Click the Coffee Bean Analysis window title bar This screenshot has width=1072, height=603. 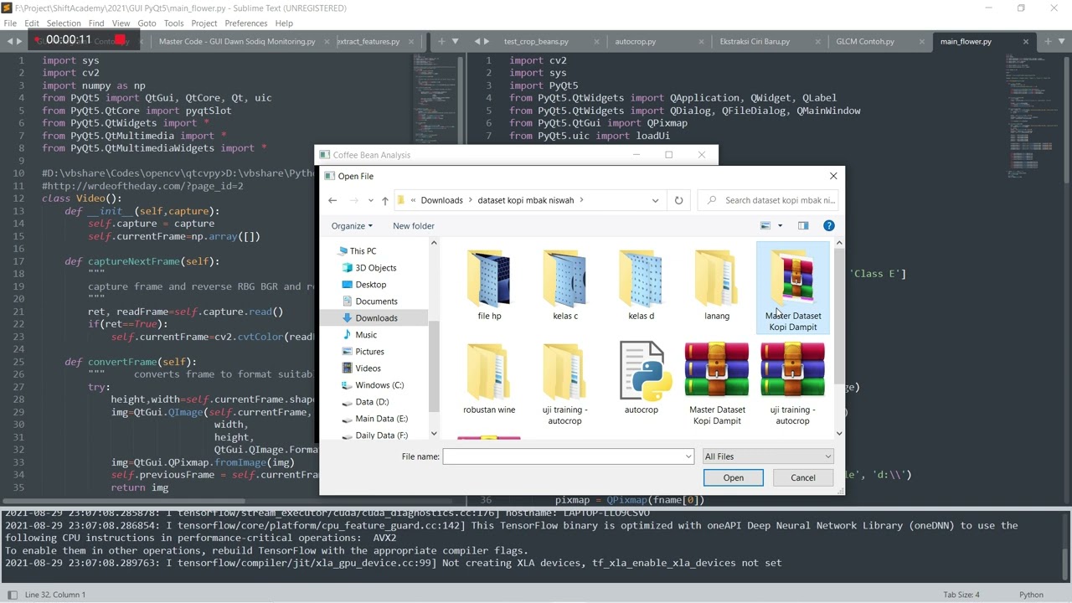click(x=517, y=155)
